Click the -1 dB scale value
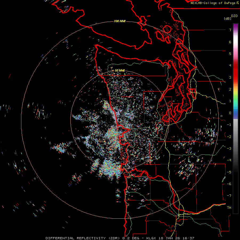This screenshot has height=240, width=240. [229, 125]
